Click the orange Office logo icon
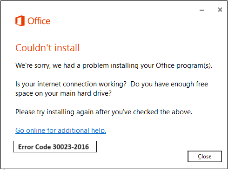Image resolution: width=228 pixels, height=170 pixels. (x=20, y=21)
